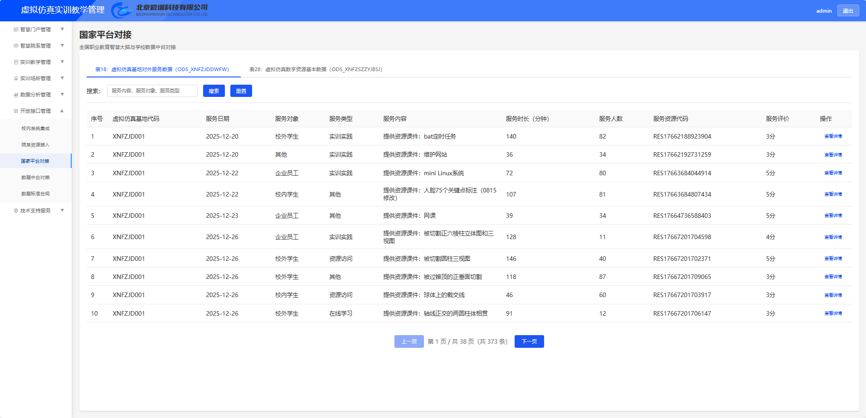Click the company logo in header
This screenshot has width=866, height=418.
click(x=160, y=10)
